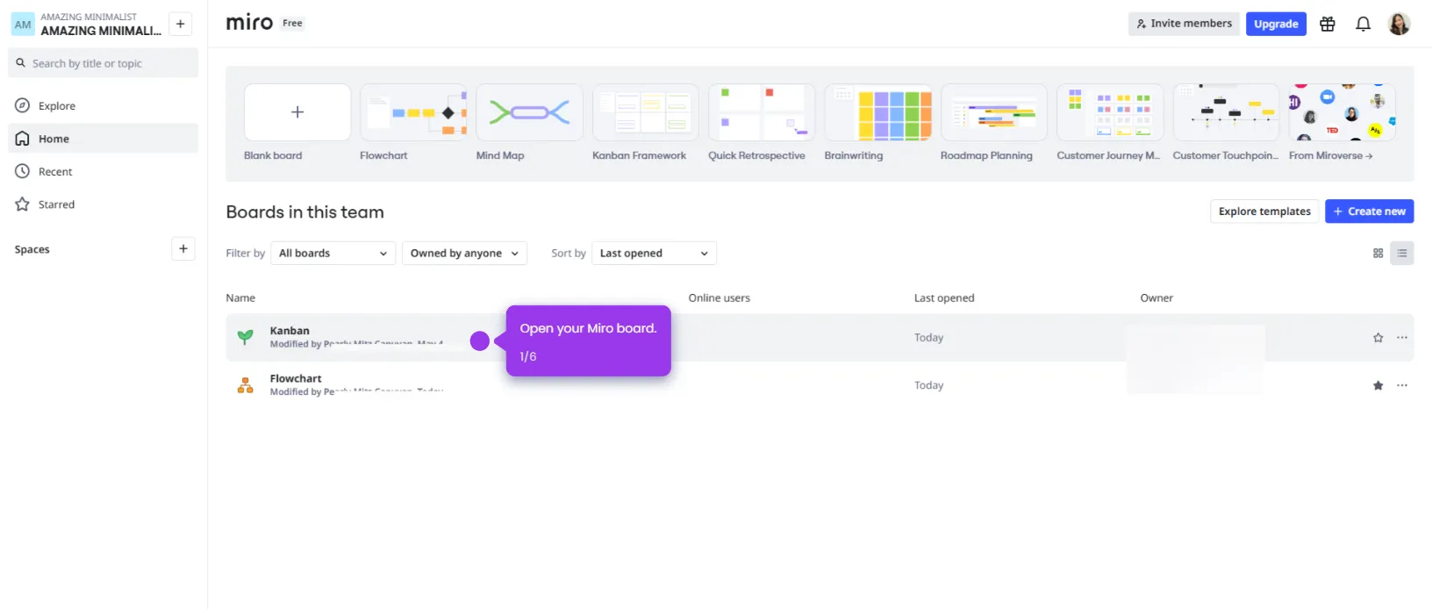The image size is (1432, 609).
Task: Click Invite members button
Action: 1184,24
